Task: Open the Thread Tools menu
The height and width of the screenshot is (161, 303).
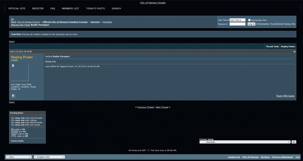Action: (x=272, y=47)
